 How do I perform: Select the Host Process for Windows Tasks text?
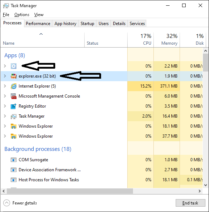click(49, 180)
